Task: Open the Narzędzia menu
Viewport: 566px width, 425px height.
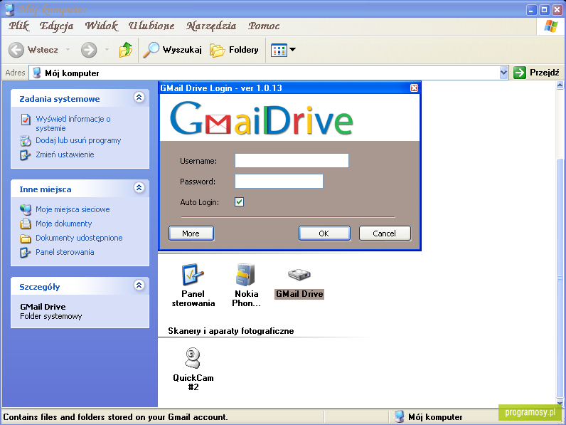Action: tap(211, 26)
